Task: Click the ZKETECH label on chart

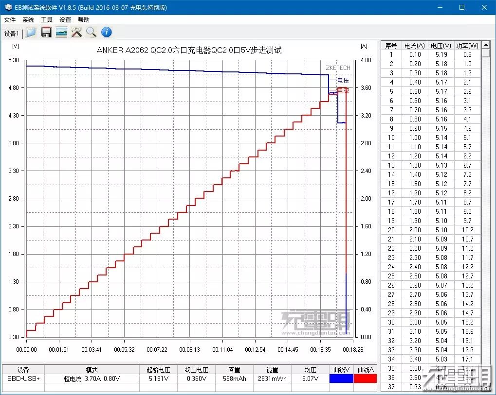Action: [x=338, y=68]
